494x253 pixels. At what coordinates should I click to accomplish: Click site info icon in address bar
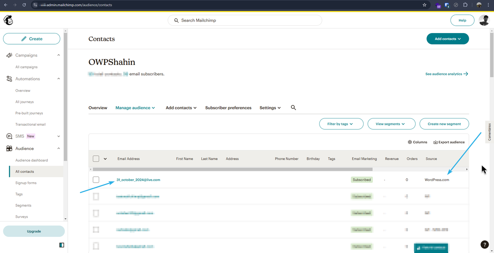(35, 5)
